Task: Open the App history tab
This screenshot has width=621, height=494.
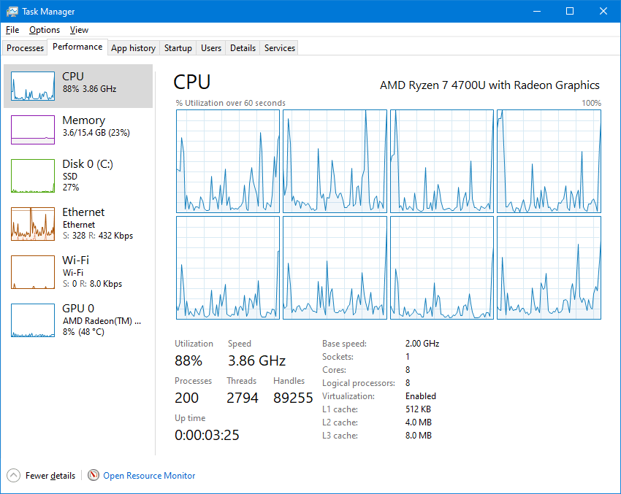Action: click(133, 47)
